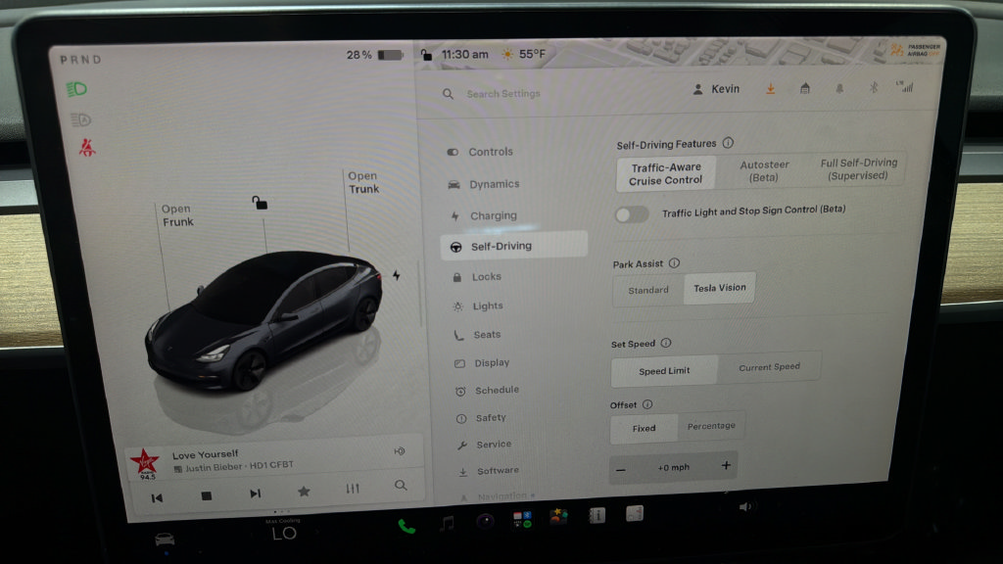Select Traffic-Aware Cruise Control
The image size is (1003, 564).
point(665,173)
